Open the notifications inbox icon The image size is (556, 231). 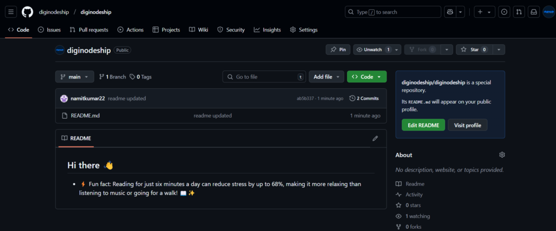pos(534,12)
